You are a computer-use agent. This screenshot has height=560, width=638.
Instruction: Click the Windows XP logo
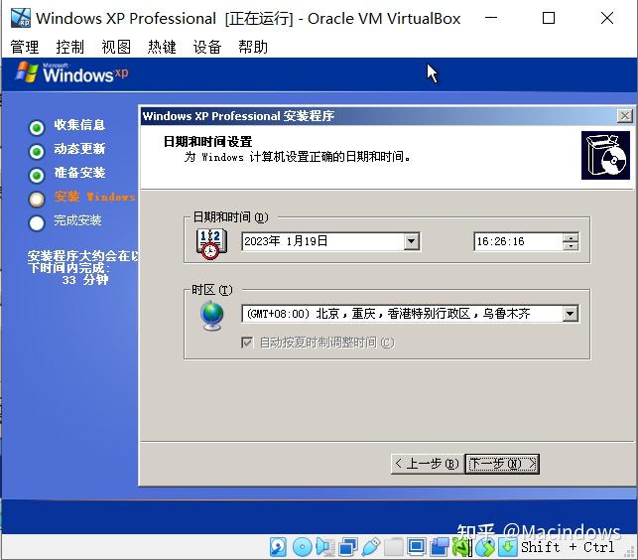(72, 73)
